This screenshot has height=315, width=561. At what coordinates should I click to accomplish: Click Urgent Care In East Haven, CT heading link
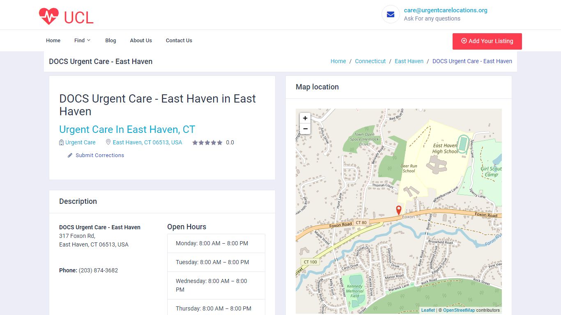127,130
